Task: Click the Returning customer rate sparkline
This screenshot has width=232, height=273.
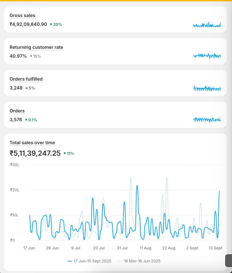Action: [207, 56]
